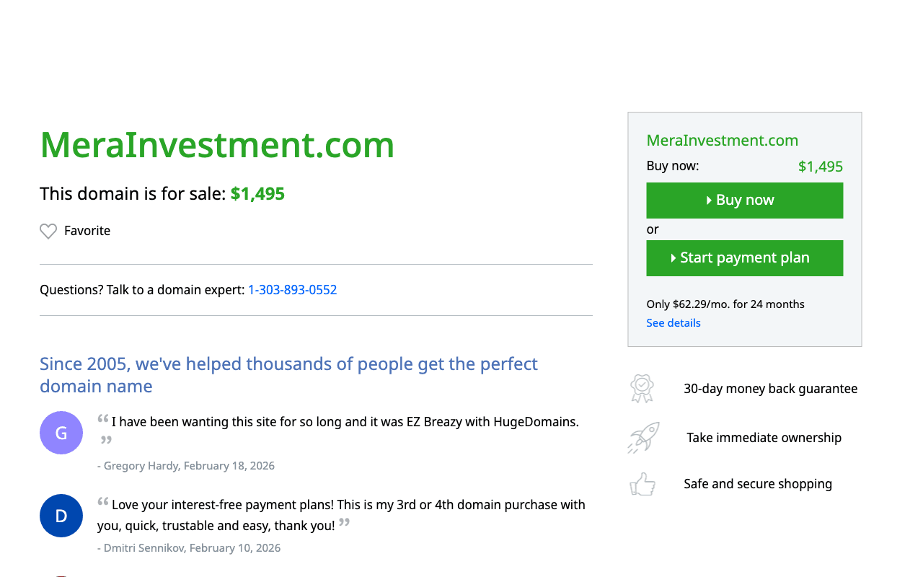The image size is (923, 577).
Task: Click Dmitri Sennikov's blue avatar circle
Action: click(61, 515)
